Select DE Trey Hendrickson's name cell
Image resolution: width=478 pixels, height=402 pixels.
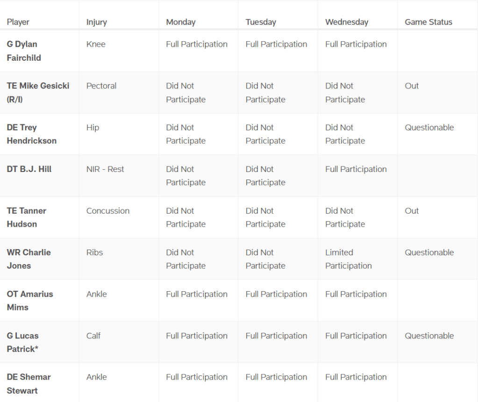31,134
